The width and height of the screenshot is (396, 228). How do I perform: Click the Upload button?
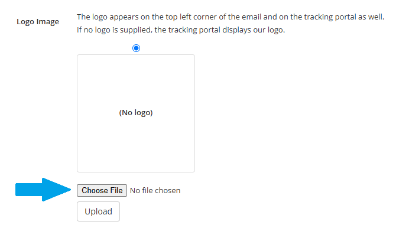point(98,211)
